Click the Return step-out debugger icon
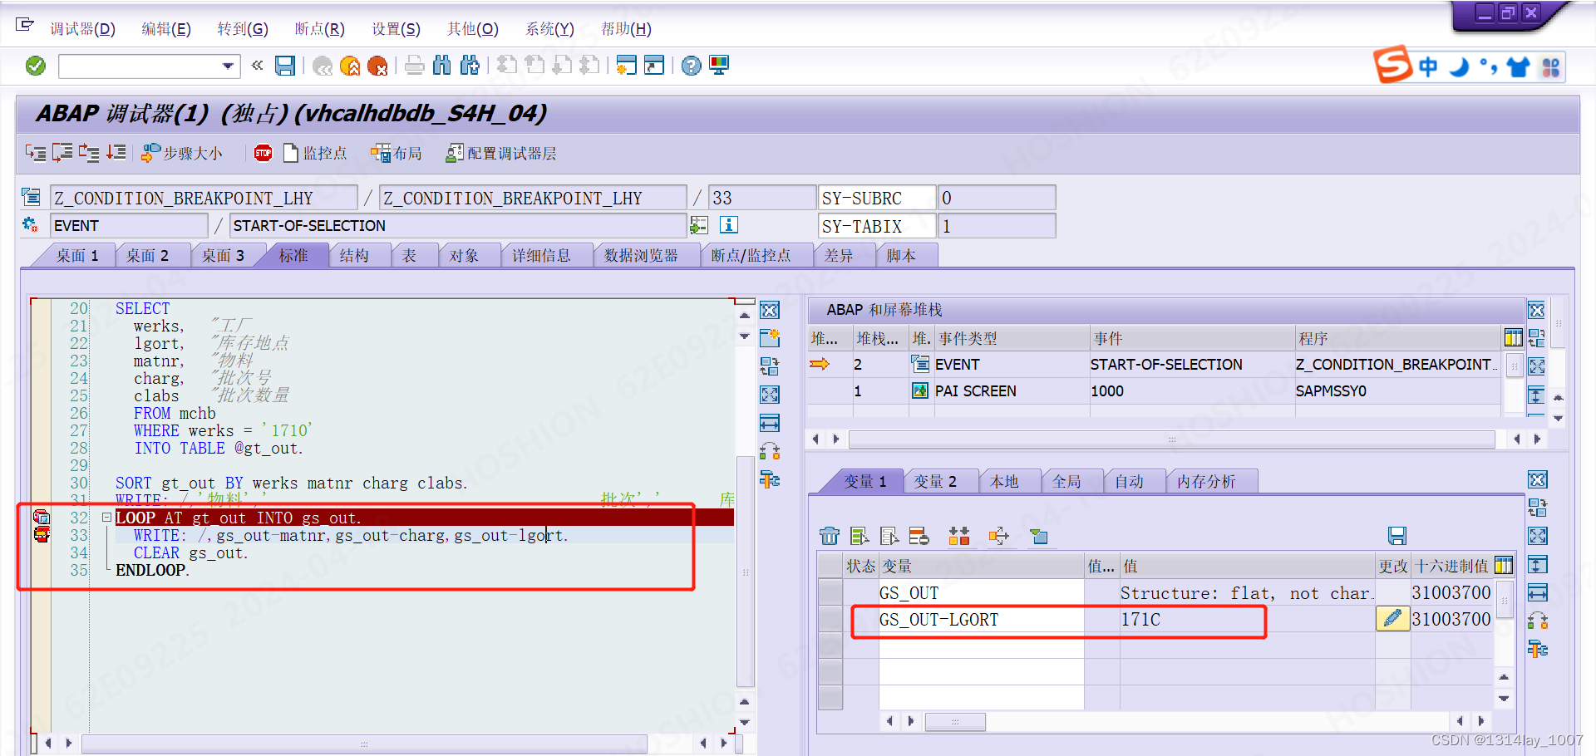This screenshot has width=1596, height=756. coord(89,153)
